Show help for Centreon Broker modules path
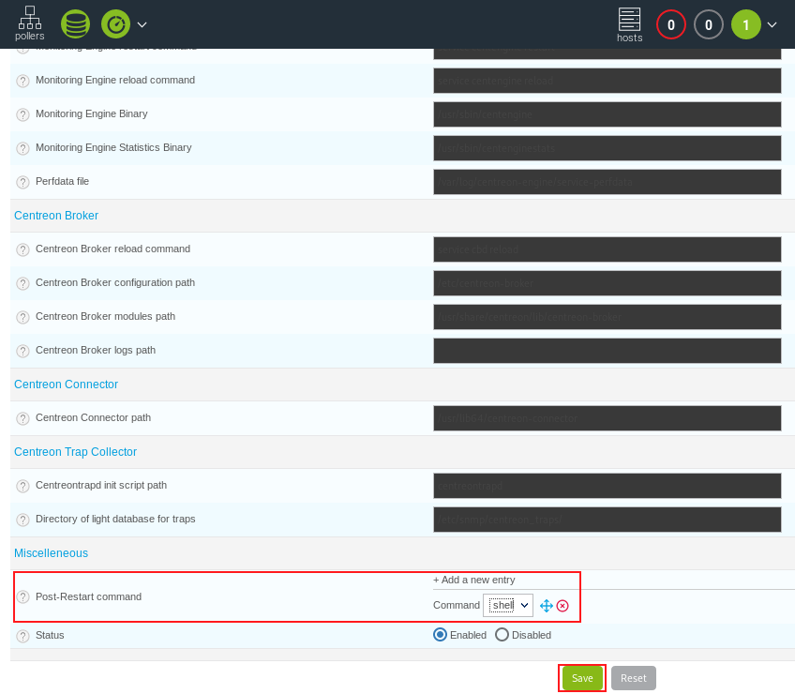The height and width of the screenshot is (694, 795). [x=22, y=317]
